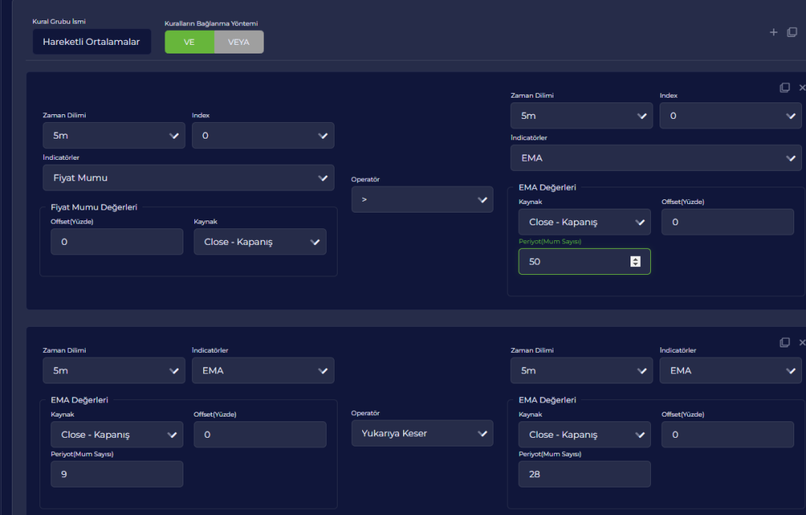Edit the rule group name Hareketli Ortalamalar
The height and width of the screenshot is (515, 806).
coord(92,42)
